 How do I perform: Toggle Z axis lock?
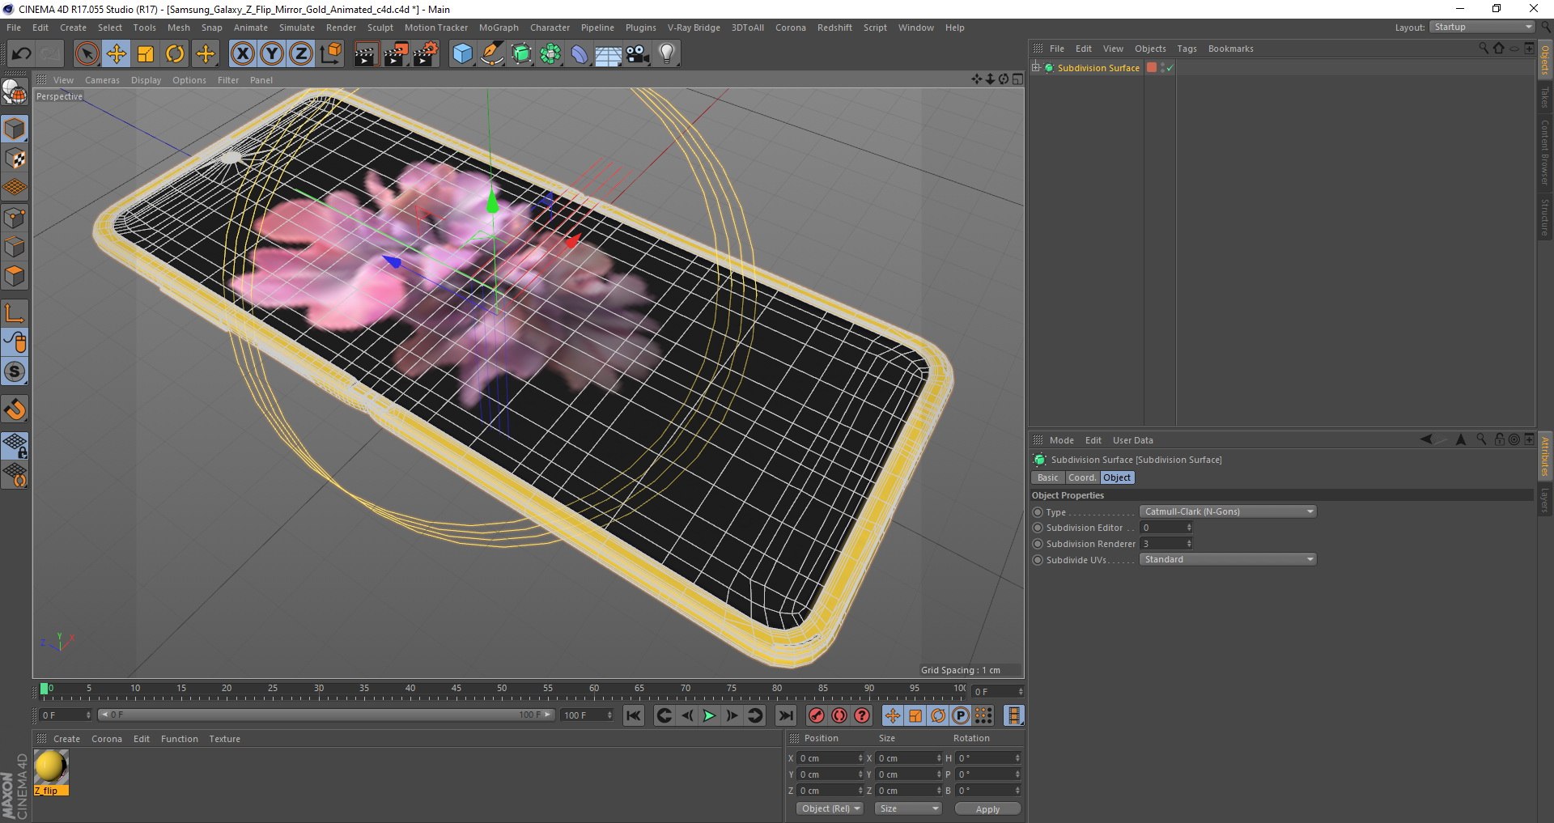[x=300, y=54]
